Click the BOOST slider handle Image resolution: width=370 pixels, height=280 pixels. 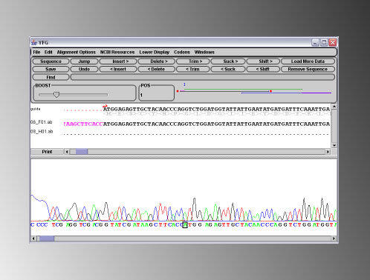56,95
